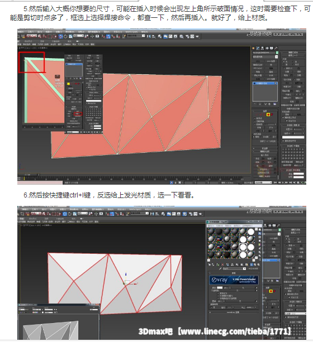Click the Pin Stack icon under the modifier stack

pos(255,104)
